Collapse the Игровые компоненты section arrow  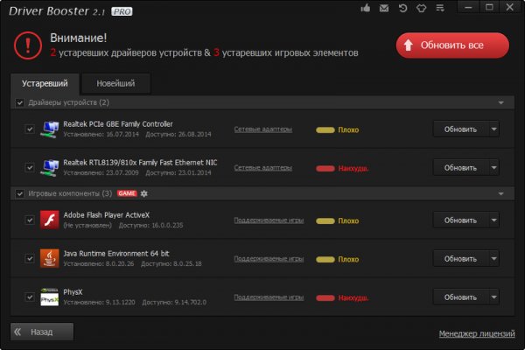pos(500,194)
